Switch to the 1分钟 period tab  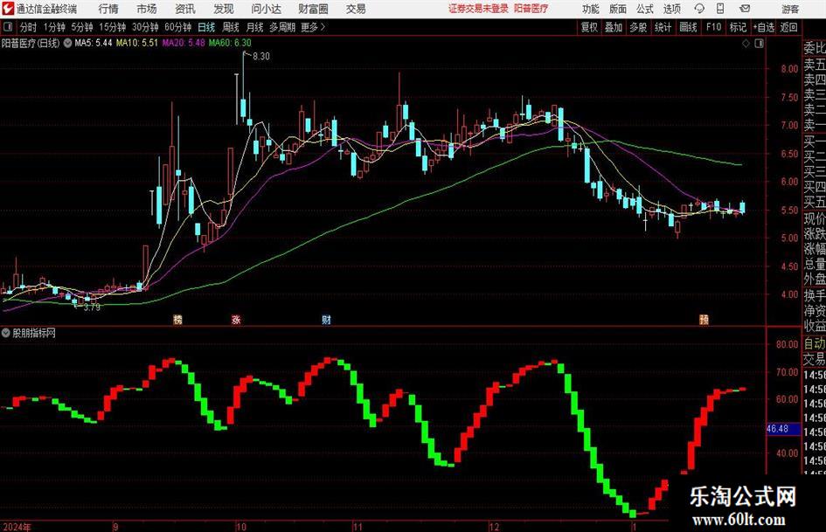click(54, 27)
